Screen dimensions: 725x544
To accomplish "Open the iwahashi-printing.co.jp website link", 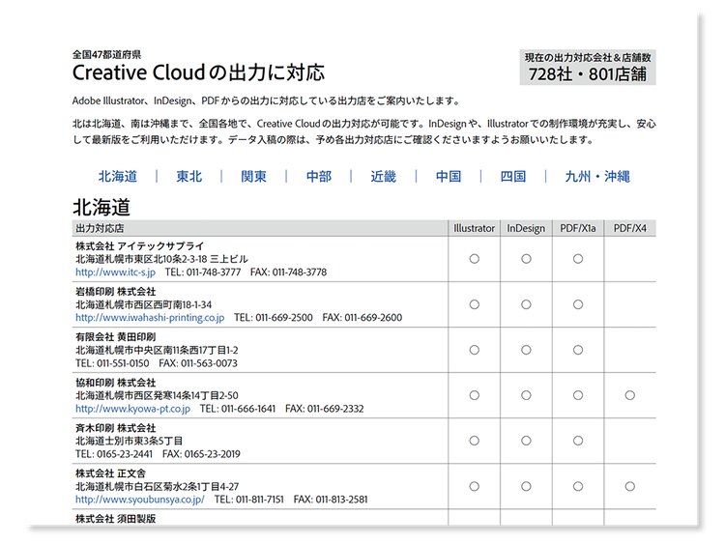I will click(150, 318).
